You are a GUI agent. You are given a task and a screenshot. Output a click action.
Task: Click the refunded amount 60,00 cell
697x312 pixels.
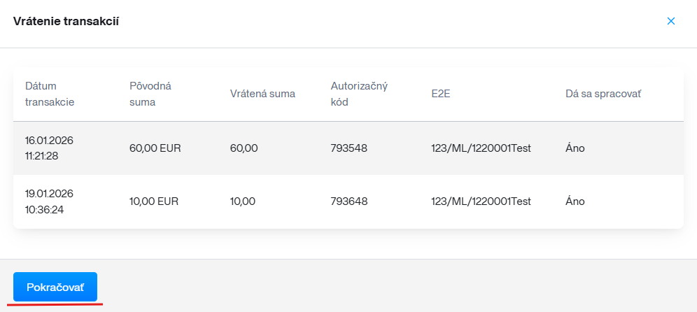[x=243, y=148]
